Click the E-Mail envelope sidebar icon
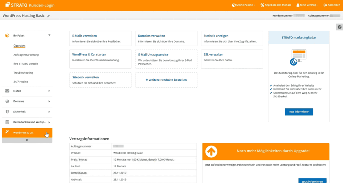343x183 pixels. click(x=7, y=91)
